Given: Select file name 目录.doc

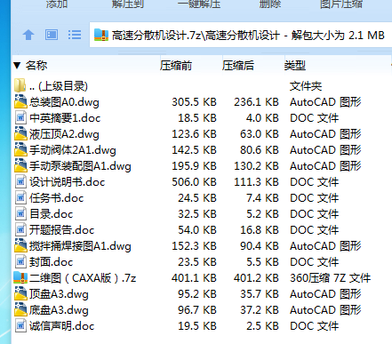Looking at the screenshot, I should click(52, 214).
